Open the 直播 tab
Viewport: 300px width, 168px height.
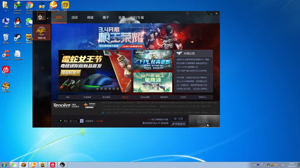(x=121, y=17)
